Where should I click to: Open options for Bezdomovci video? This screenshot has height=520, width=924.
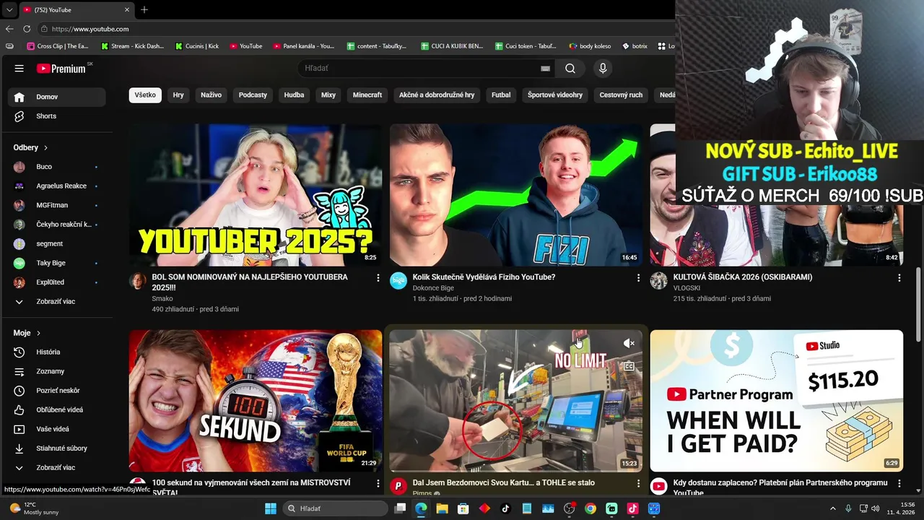638,483
